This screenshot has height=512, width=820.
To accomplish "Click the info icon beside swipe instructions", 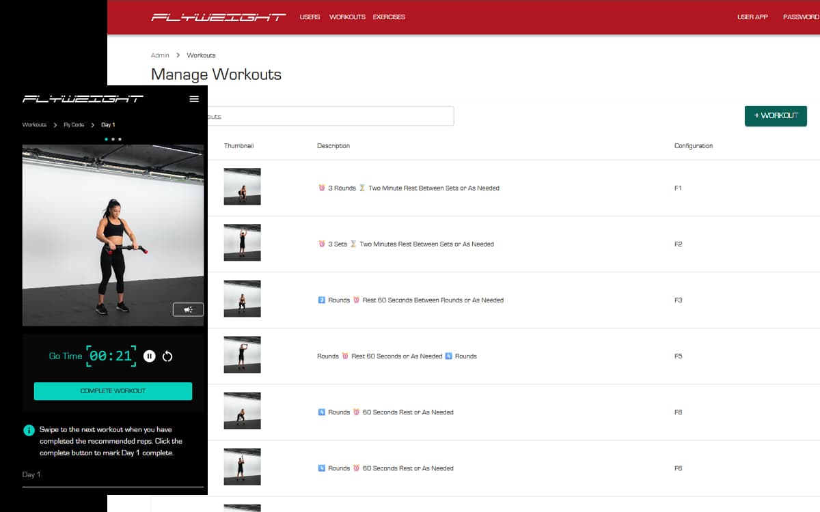I will 29,430.
